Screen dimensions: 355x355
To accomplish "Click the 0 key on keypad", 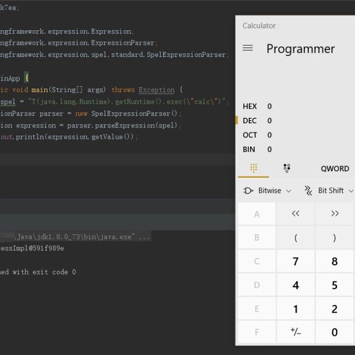I will (335, 332).
